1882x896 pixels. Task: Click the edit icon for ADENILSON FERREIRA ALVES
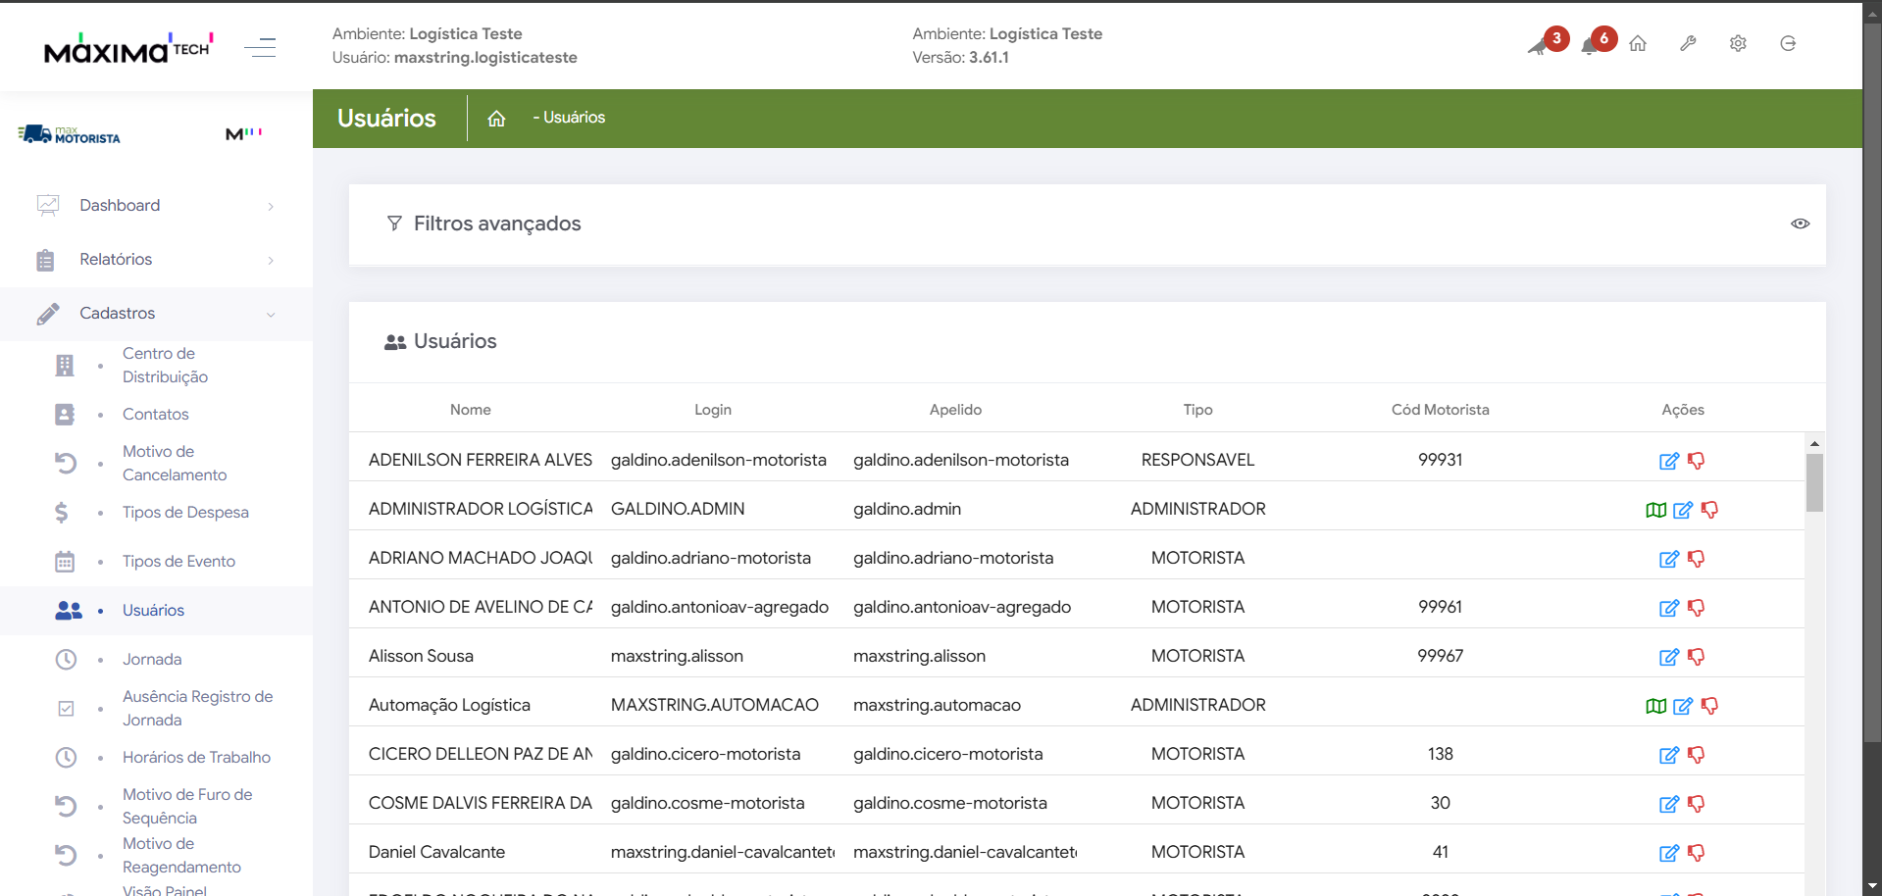point(1668,461)
